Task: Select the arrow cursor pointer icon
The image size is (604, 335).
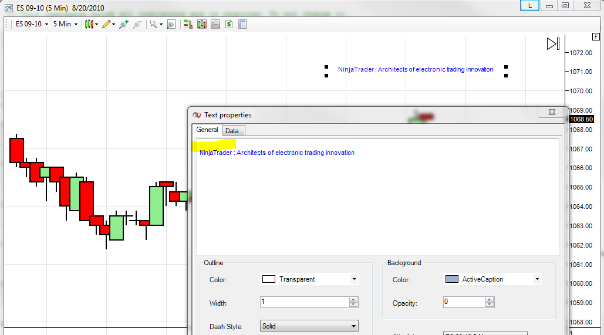Action: tap(153, 24)
